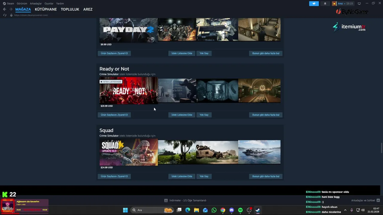Open the Steam menu

[10, 4]
